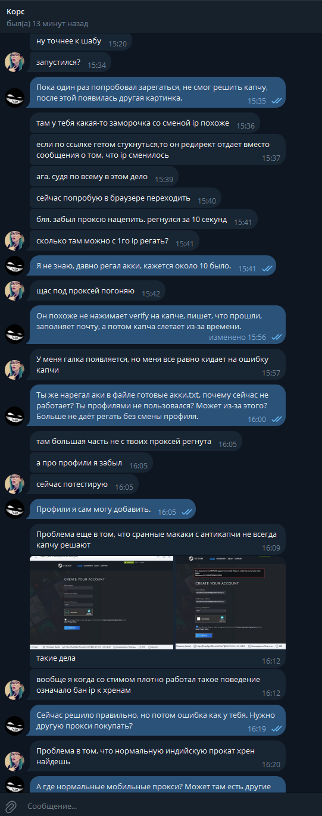Image resolution: width=322 pixels, height=816 pixels.
Task: Click dark grin avatar beside 15:35 message
Action: point(14,98)
